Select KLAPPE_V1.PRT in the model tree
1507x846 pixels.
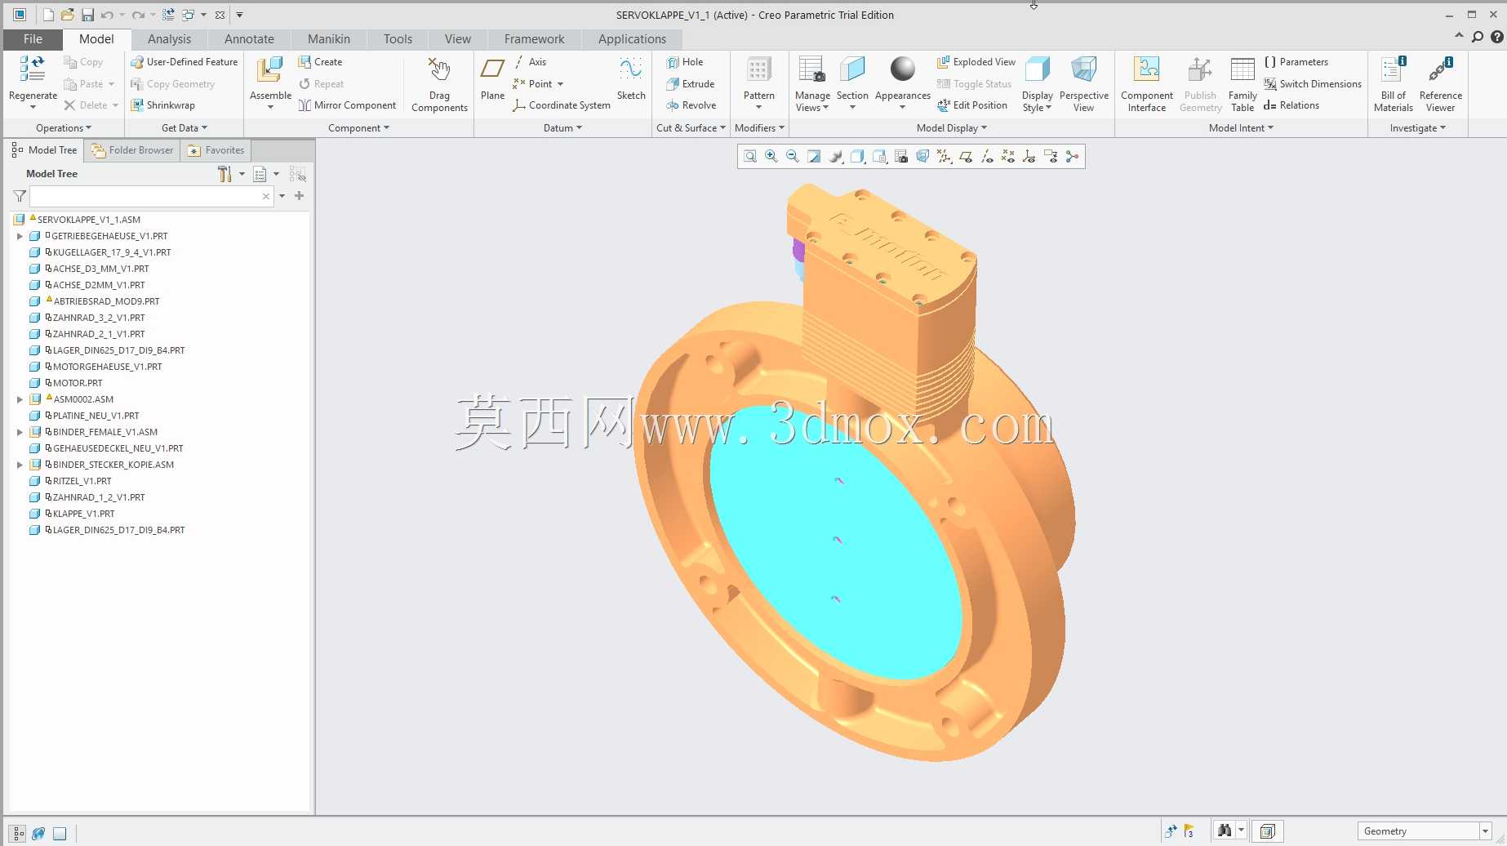click(x=83, y=514)
